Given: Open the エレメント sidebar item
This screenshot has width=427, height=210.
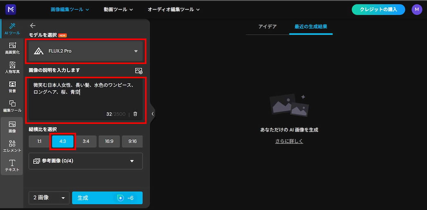Looking at the screenshot, I should pos(12,146).
